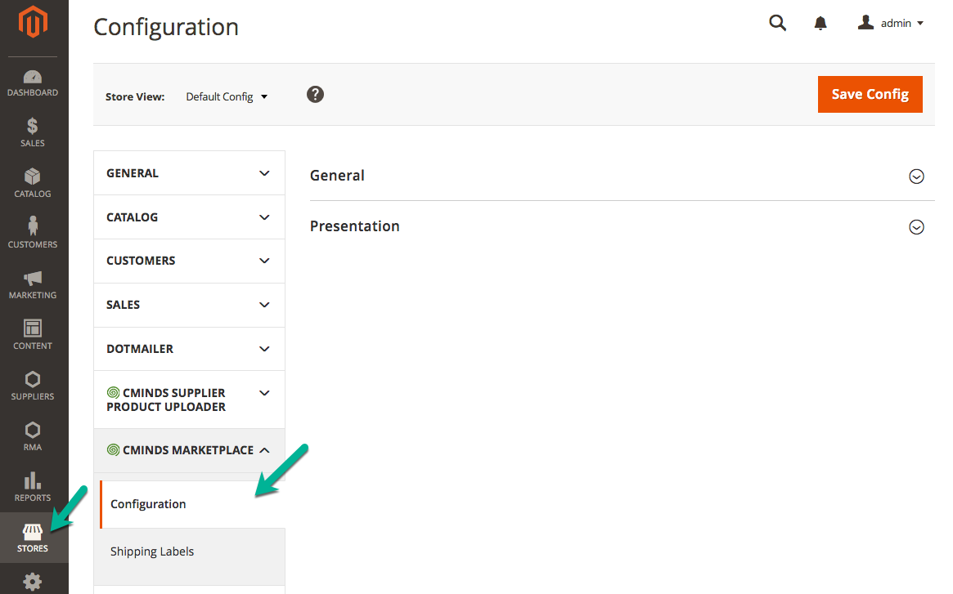Screen dimensions: 953x594
Task: Click the search magnifier icon
Action: [x=777, y=24]
